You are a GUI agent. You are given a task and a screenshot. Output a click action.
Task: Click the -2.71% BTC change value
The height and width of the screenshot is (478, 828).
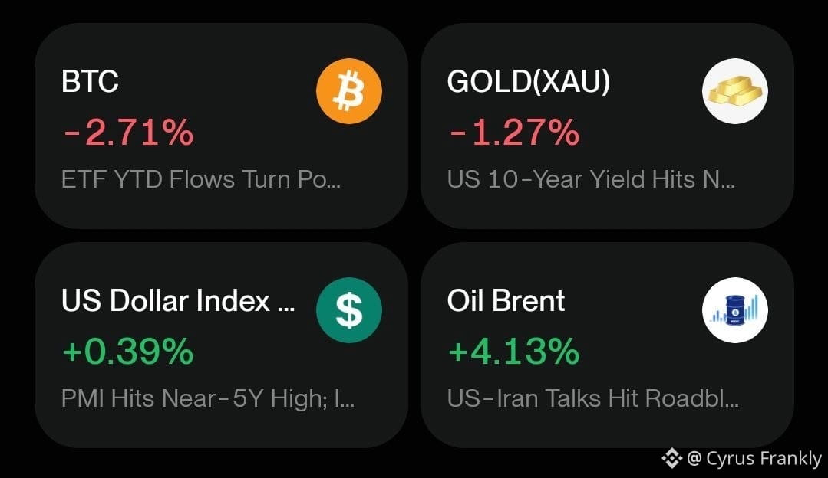point(128,133)
